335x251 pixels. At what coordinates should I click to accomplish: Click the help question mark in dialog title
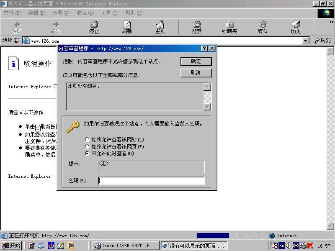[204, 49]
